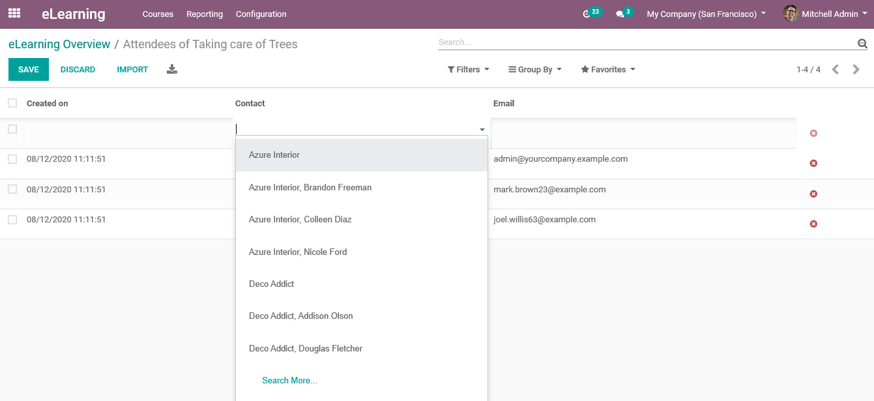
Task: Click the SAVE button
Action: coord(29,70)
